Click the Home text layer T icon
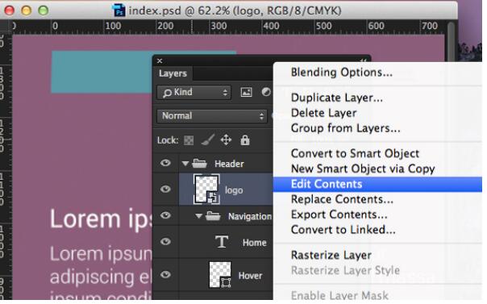Viewport: 487px width, 304px height. pos(222,242)
